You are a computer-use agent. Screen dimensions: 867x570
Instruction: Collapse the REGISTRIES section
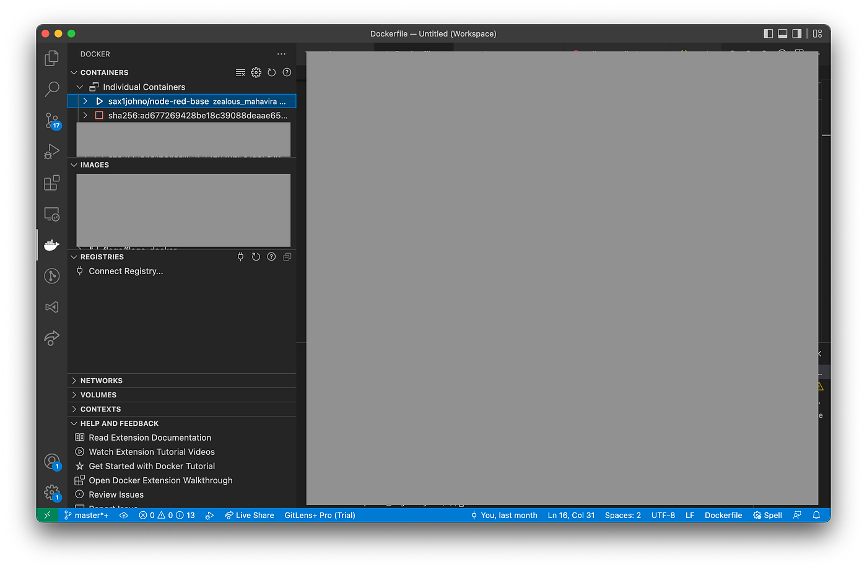click(x=74, y=257)
